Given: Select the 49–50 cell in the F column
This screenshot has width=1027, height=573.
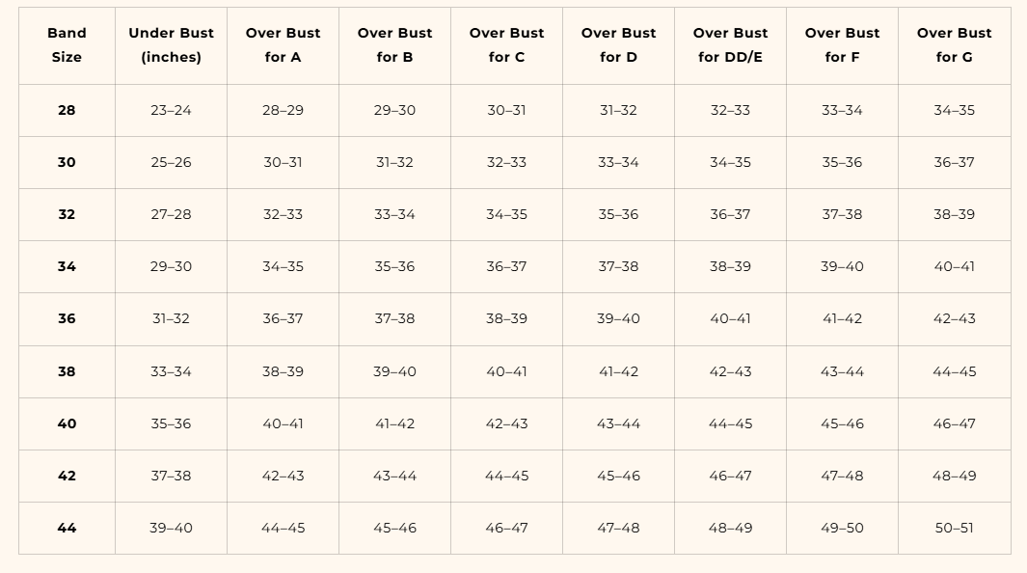Looking at the screenshot, I should click(x=842, y=528).
